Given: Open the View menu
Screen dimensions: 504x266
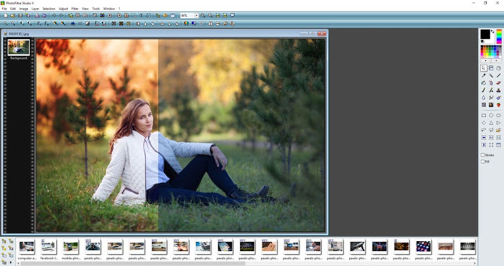Looking at the screenshot, I should [85, 9].
